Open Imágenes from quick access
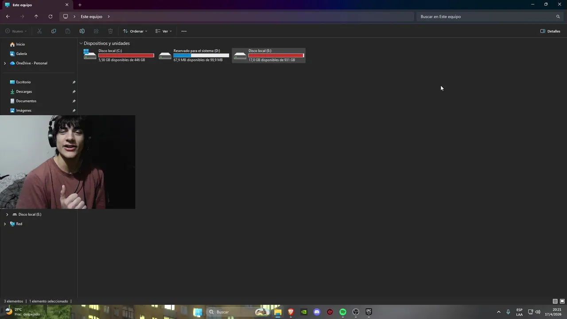 (x=23, y=110)
